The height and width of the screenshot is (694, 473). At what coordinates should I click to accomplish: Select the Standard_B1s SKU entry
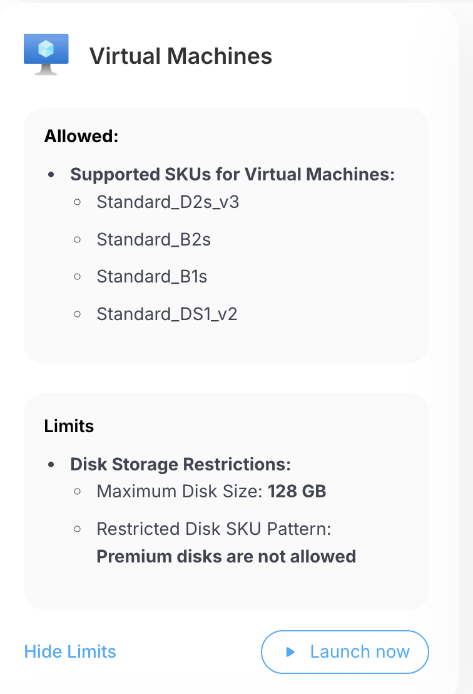click(151, 276)
